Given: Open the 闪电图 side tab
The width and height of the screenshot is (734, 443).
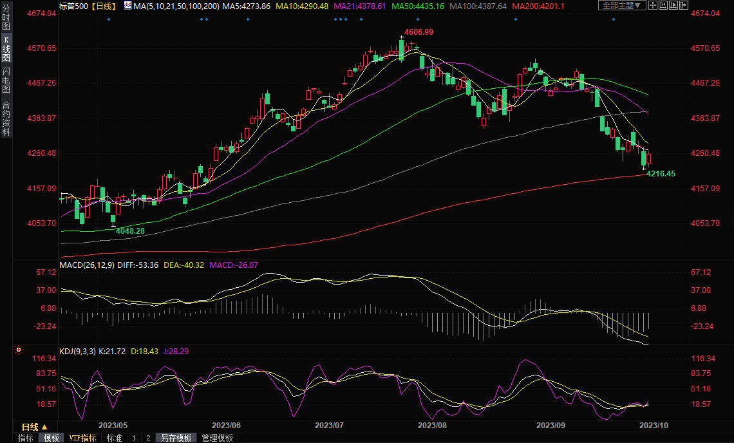Looking at the screenshot, I should [x=6, y=81].
